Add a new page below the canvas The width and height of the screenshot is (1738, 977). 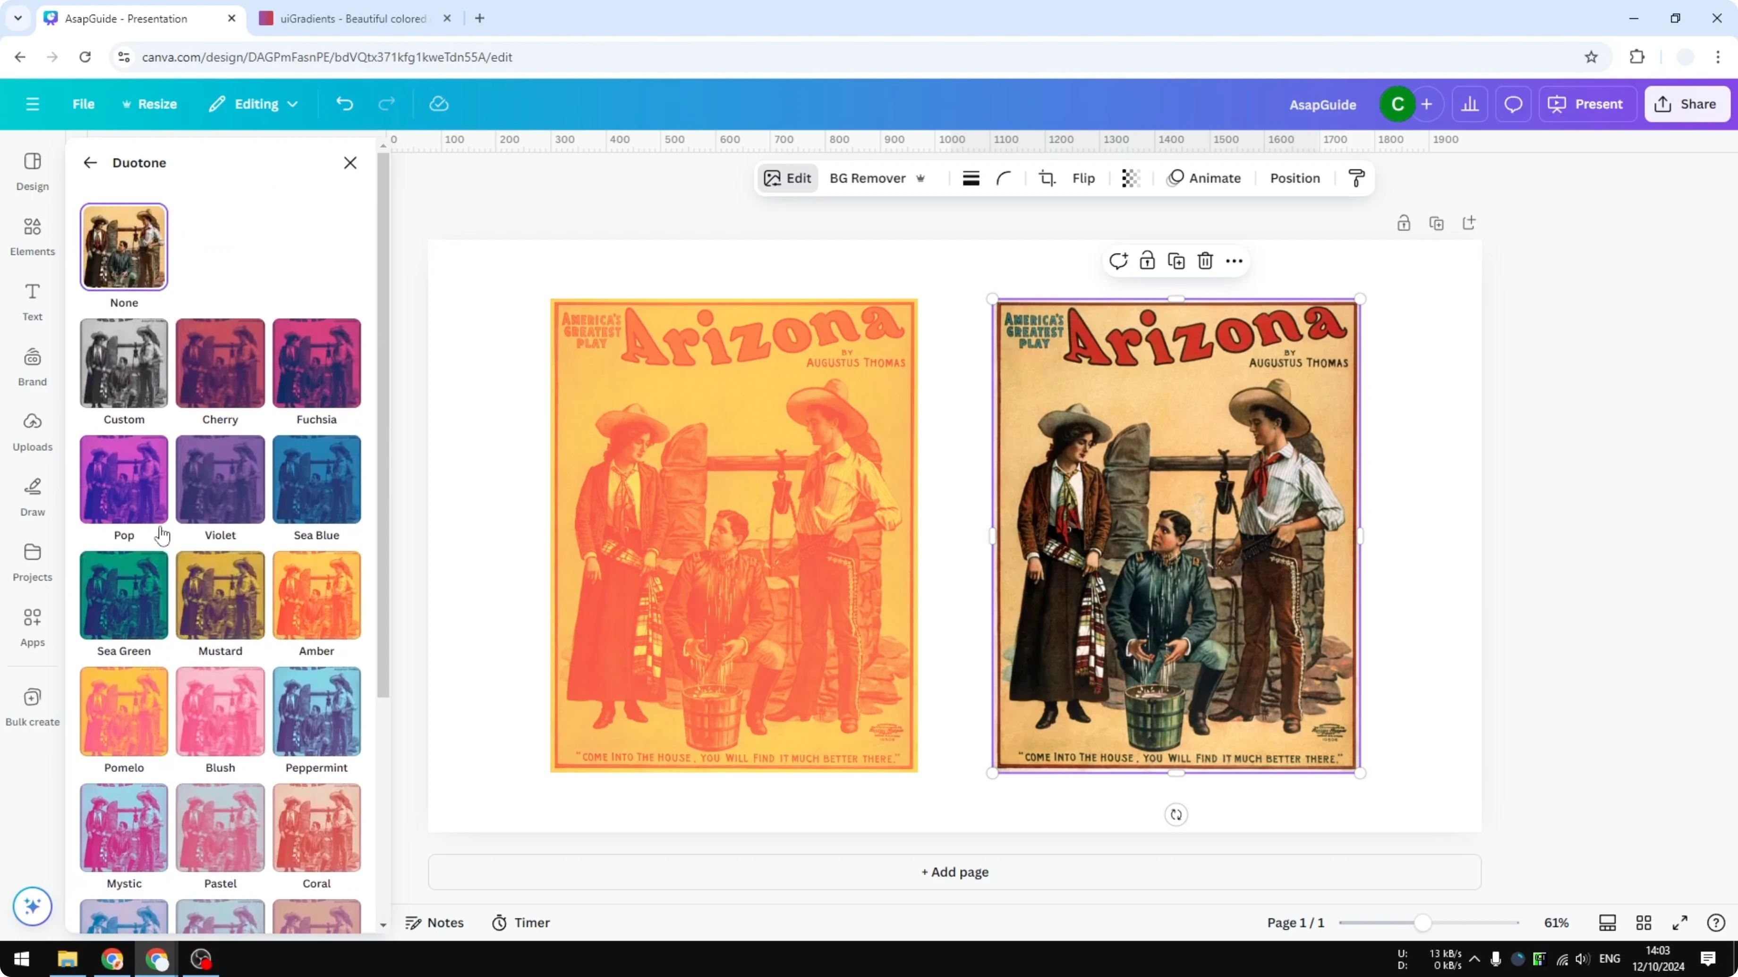click(954, 872)
